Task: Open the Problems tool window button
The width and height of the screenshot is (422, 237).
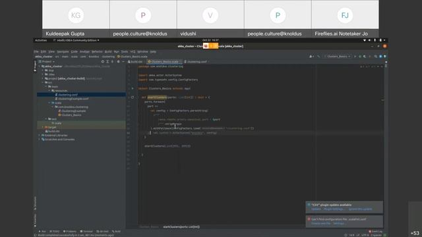Action: 70,231
